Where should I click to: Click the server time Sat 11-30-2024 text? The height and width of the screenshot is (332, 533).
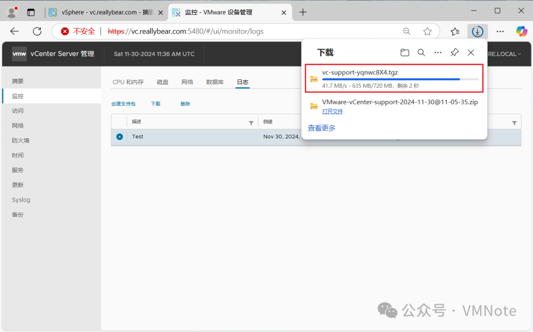[154, 54]
